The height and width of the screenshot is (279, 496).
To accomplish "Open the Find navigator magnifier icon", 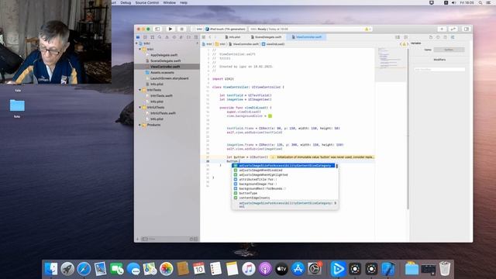I will (160, 37).
